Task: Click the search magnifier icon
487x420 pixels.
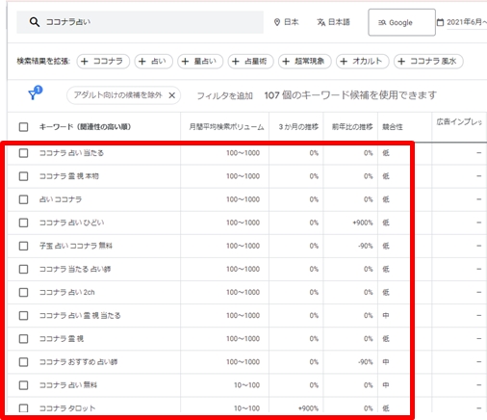Action: click(x=35, y=22)
